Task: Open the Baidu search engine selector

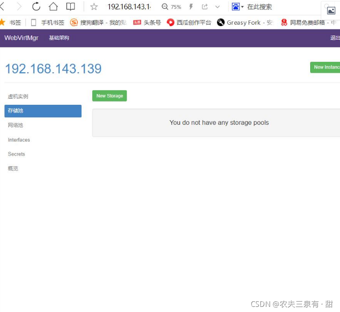Action: [238, 7]
